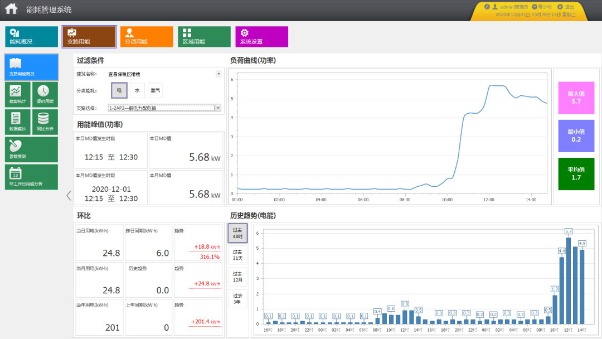Open the 建筑名称 building dropdown
The image size is (602, 339).
219,74
